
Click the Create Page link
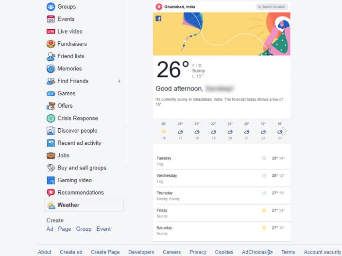coord(105,252)
